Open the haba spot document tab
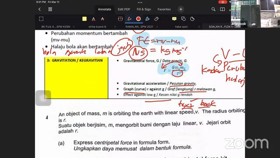The height and width of the screenshot is (158, 280). tap(181, 27)
